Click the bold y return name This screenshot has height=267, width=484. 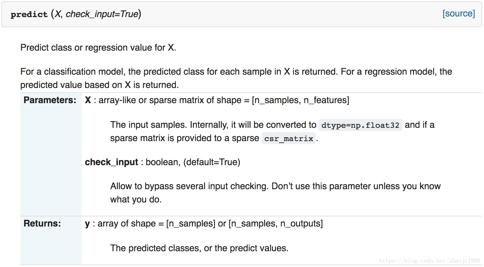pos(87,224)
